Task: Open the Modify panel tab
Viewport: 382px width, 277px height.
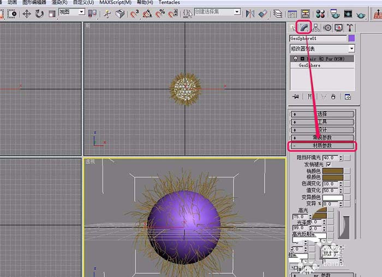Action: coord(305,27)
